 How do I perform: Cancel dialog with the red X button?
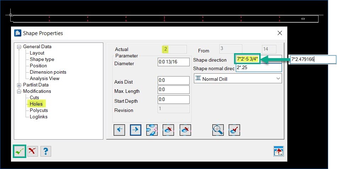click(32, 151)
